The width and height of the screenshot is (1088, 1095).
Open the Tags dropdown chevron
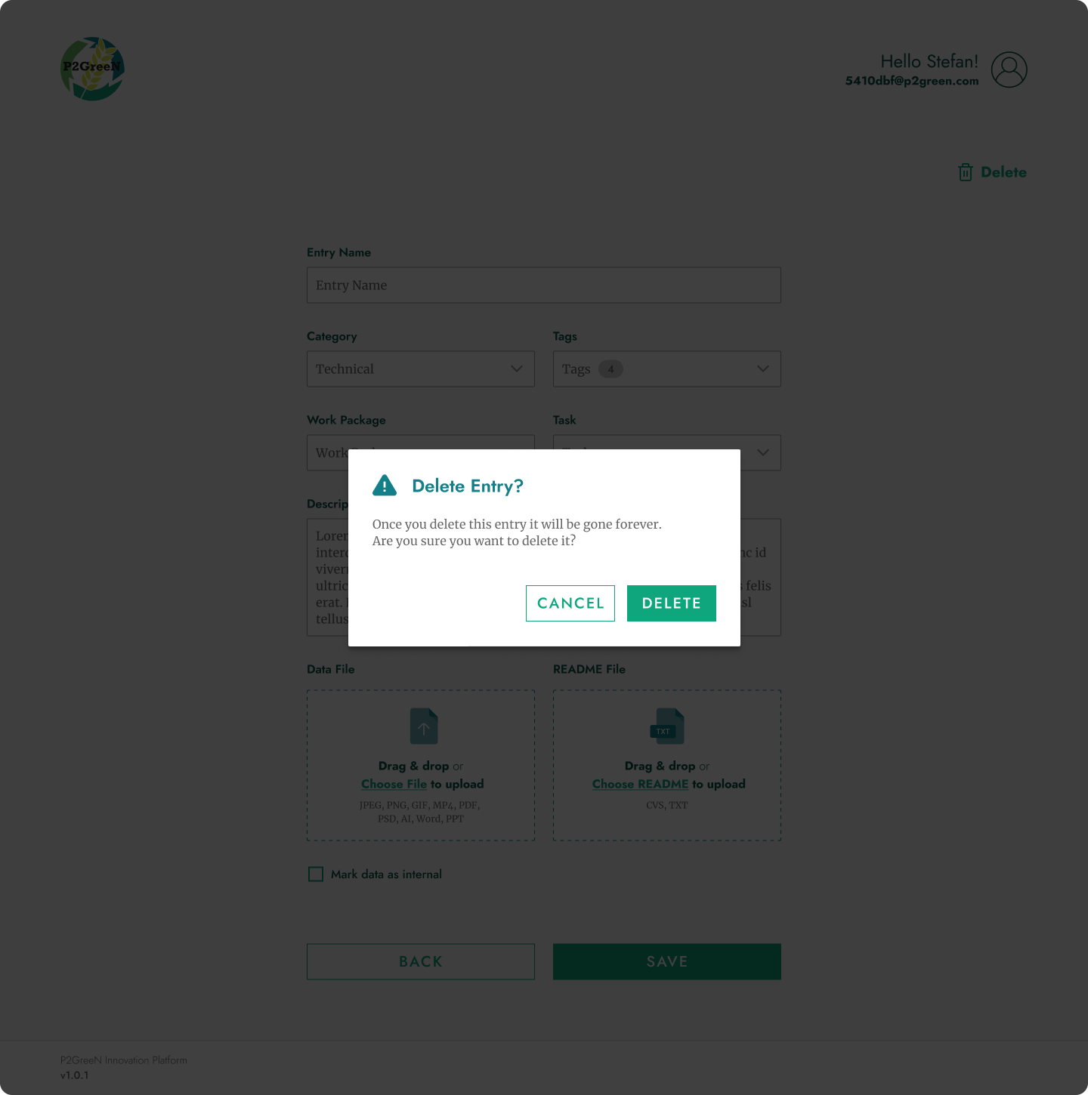[x=763, y=369]
